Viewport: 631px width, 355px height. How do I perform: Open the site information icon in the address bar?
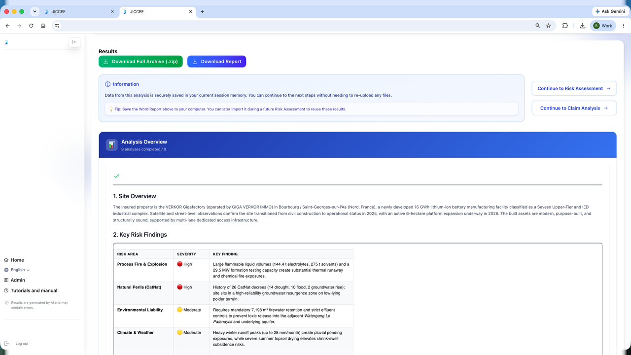coord(57,26)
